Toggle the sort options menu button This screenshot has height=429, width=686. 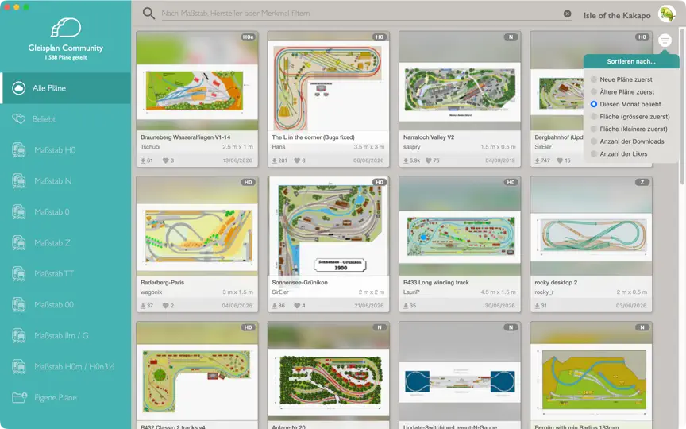pos(665,41)
